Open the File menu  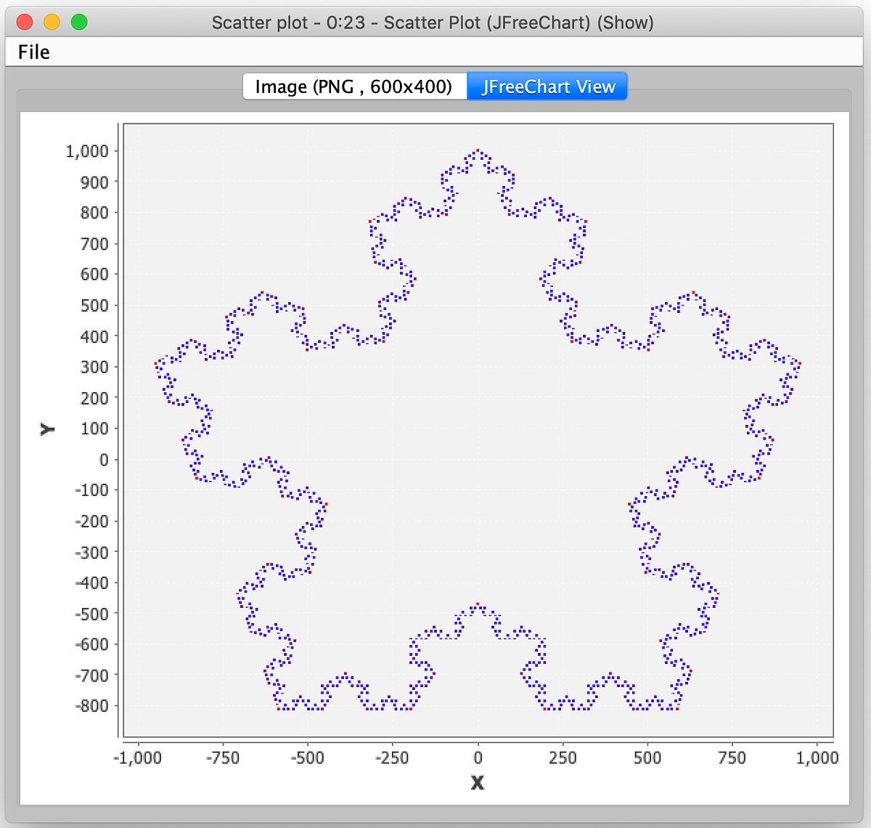coord(33,52)
